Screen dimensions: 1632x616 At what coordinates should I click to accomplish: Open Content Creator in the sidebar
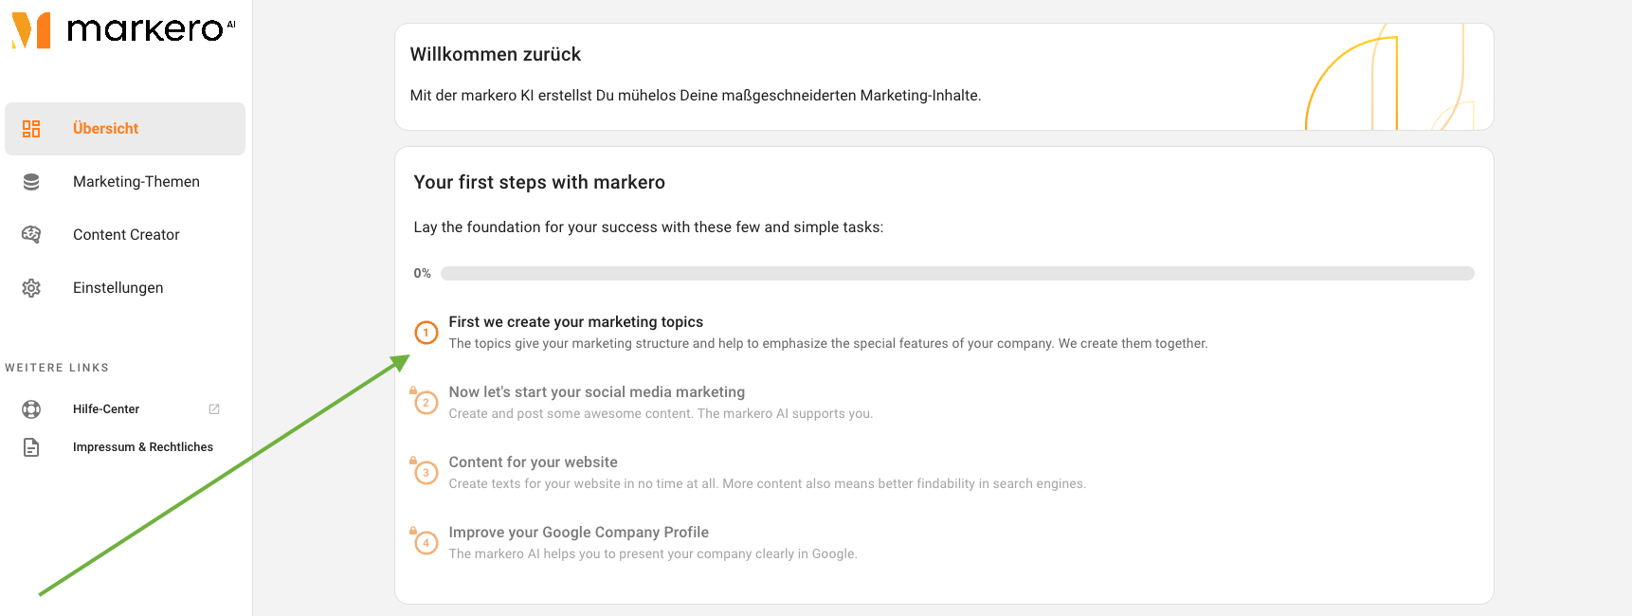tap(125, 235)
